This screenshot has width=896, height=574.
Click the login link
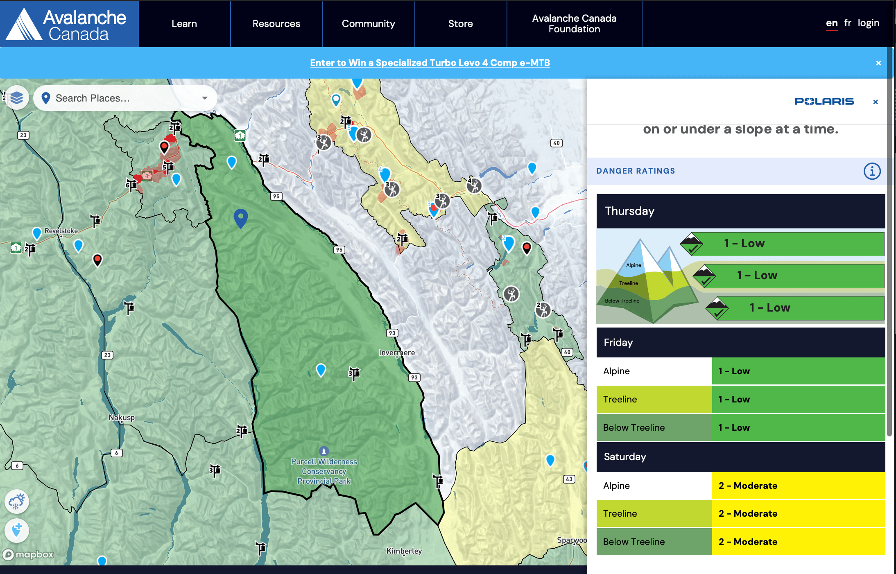(869, 23)
